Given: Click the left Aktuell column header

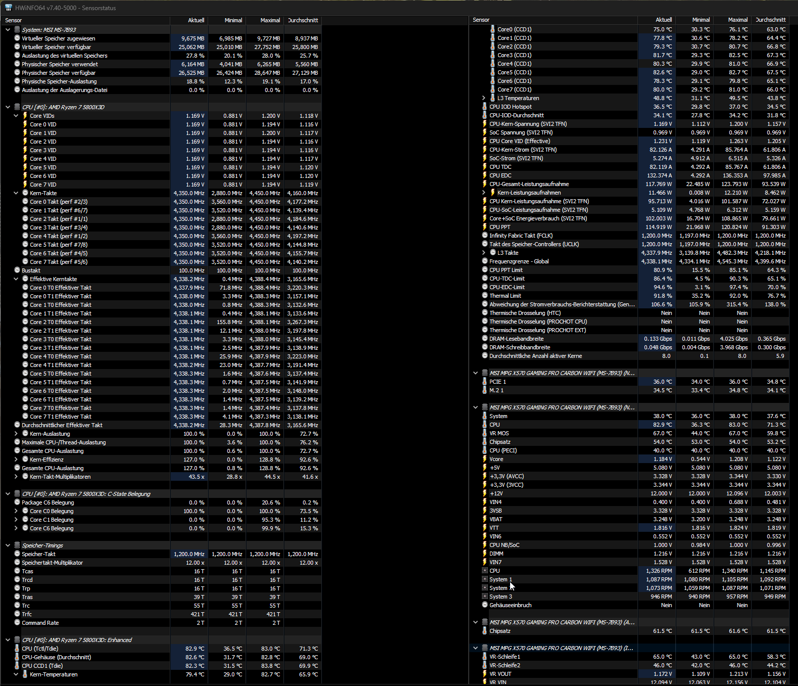Looking at the screenshot, I should click(189, 20).
